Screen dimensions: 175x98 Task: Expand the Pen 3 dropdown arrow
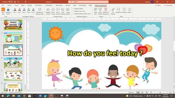[x=24, y=14]
